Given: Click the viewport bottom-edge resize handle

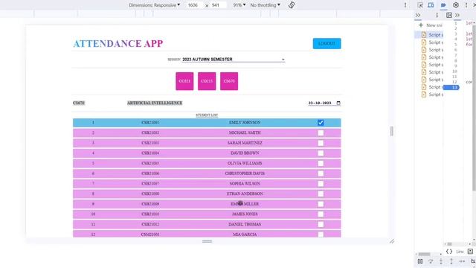Looking at the screenshot, I should [207, 241].
